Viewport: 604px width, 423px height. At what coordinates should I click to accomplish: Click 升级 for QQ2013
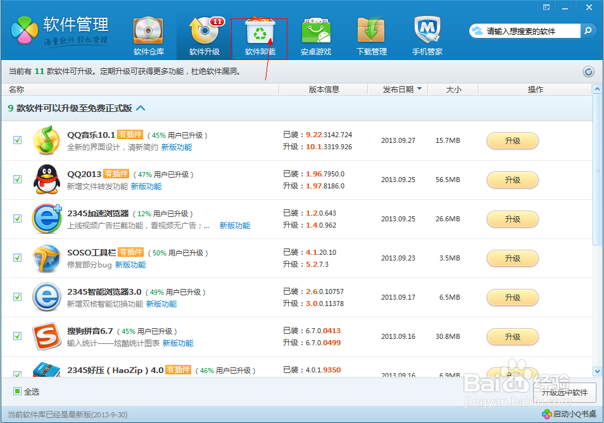[x=512, y=180]
